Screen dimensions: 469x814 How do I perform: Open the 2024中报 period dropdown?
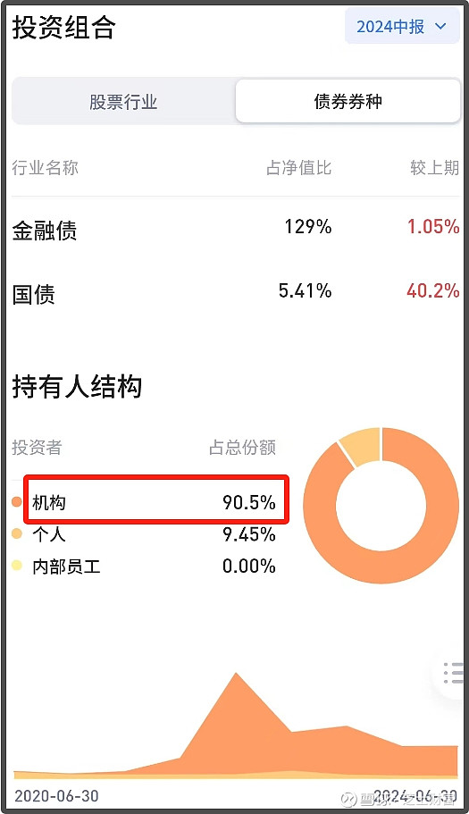coord(402,26)
